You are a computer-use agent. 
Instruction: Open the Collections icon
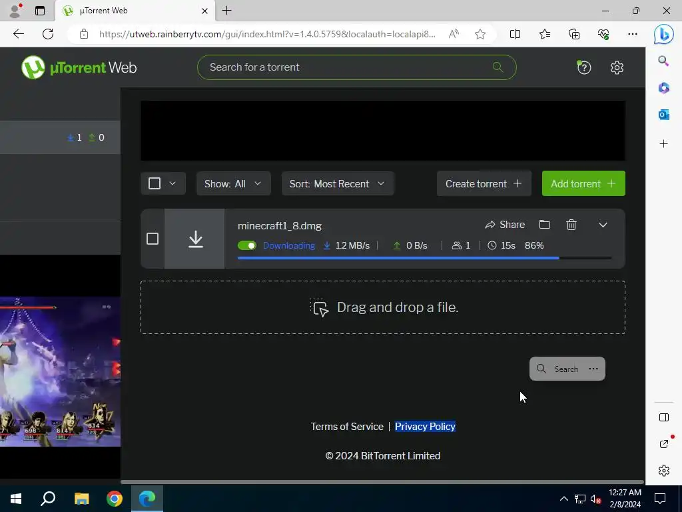(x=574, y=34)
